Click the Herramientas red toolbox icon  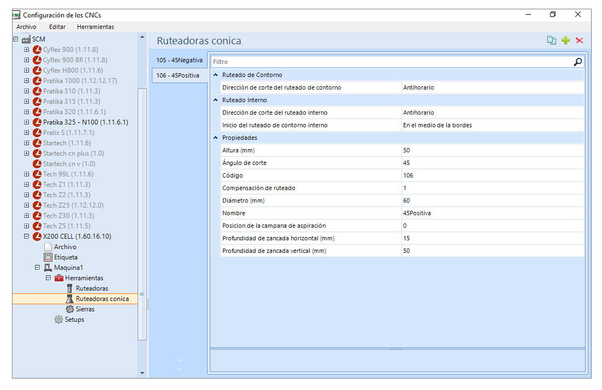pos(59,278)
